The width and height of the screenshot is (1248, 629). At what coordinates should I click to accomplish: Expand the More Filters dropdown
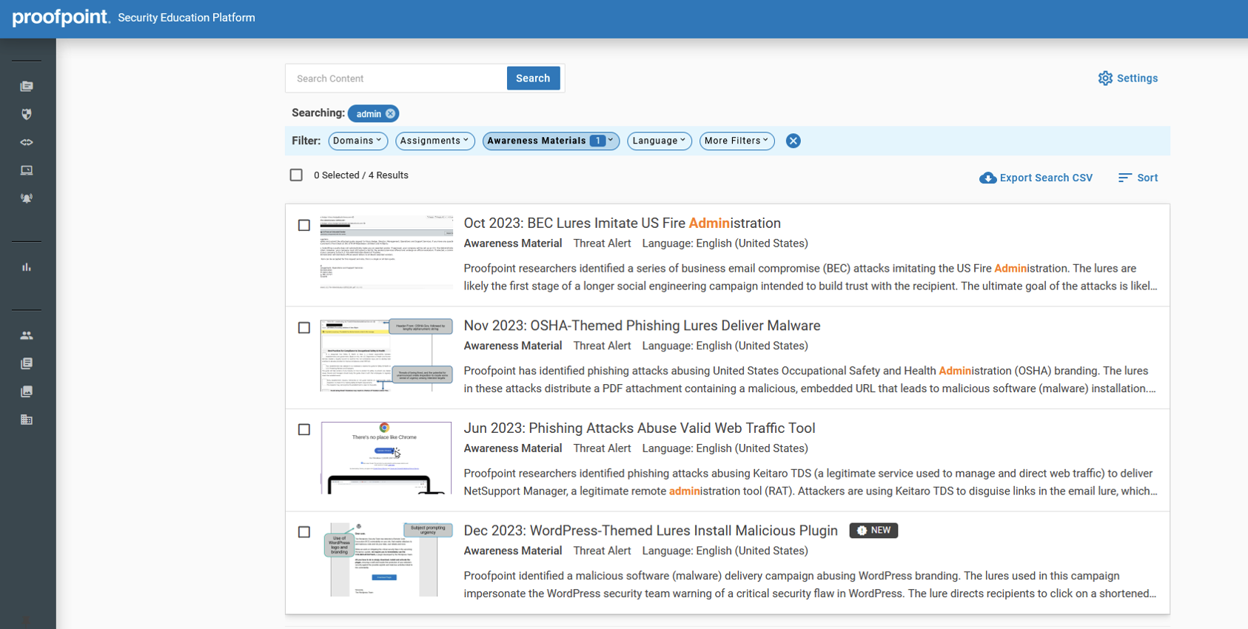point(737,141)
